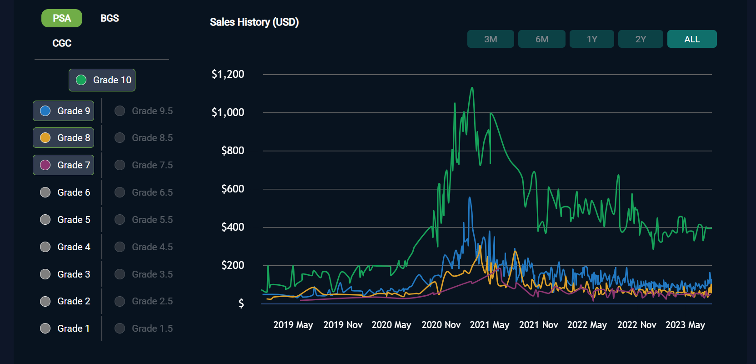Show the 2Y time range
The width and height of the screenshot is (756, 364).
641,39
